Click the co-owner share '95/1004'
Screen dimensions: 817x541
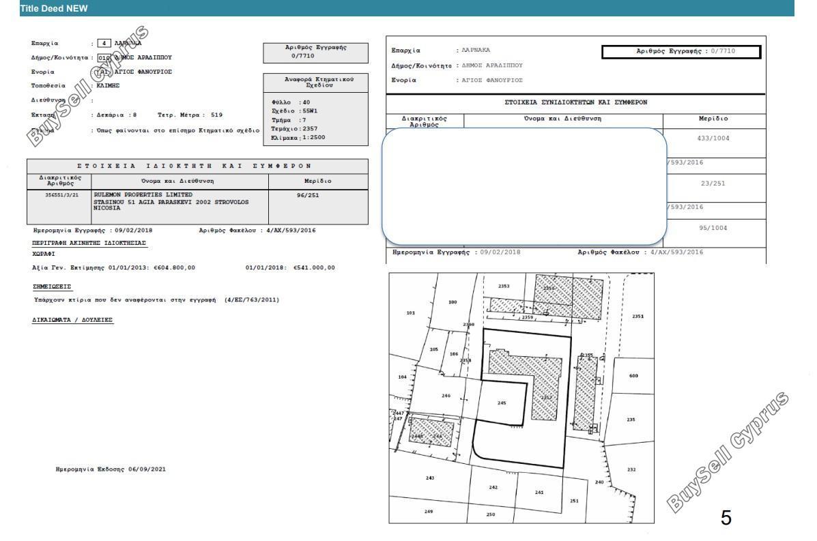[713, 228]
